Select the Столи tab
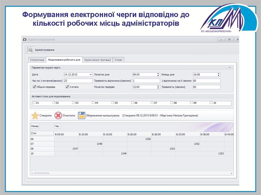Screen dimensions: 261x195 tap(118, 60)
